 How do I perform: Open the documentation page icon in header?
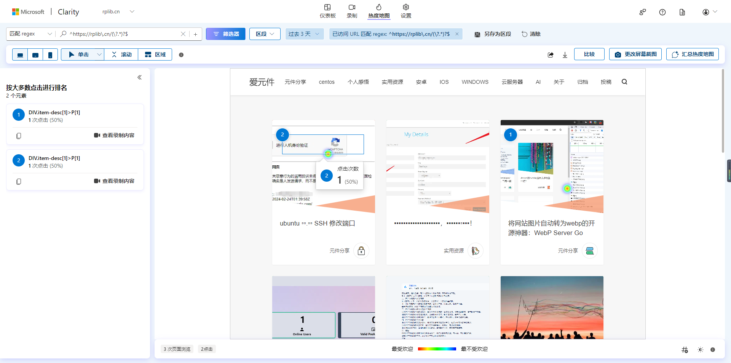[682, 12]
